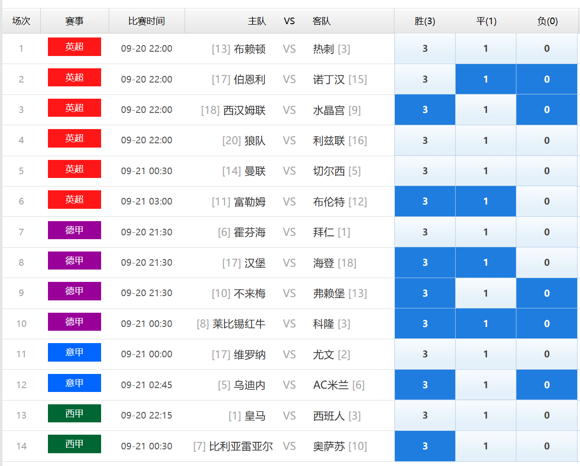Click the 胜(3) column header

point(425,21)
